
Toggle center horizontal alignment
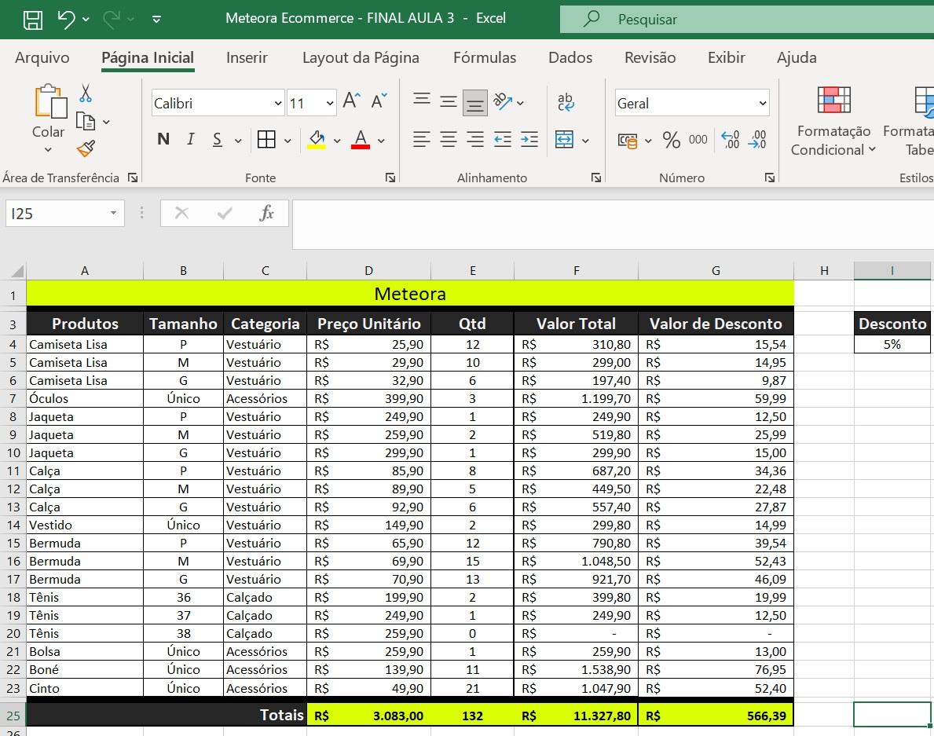point(449,140)
